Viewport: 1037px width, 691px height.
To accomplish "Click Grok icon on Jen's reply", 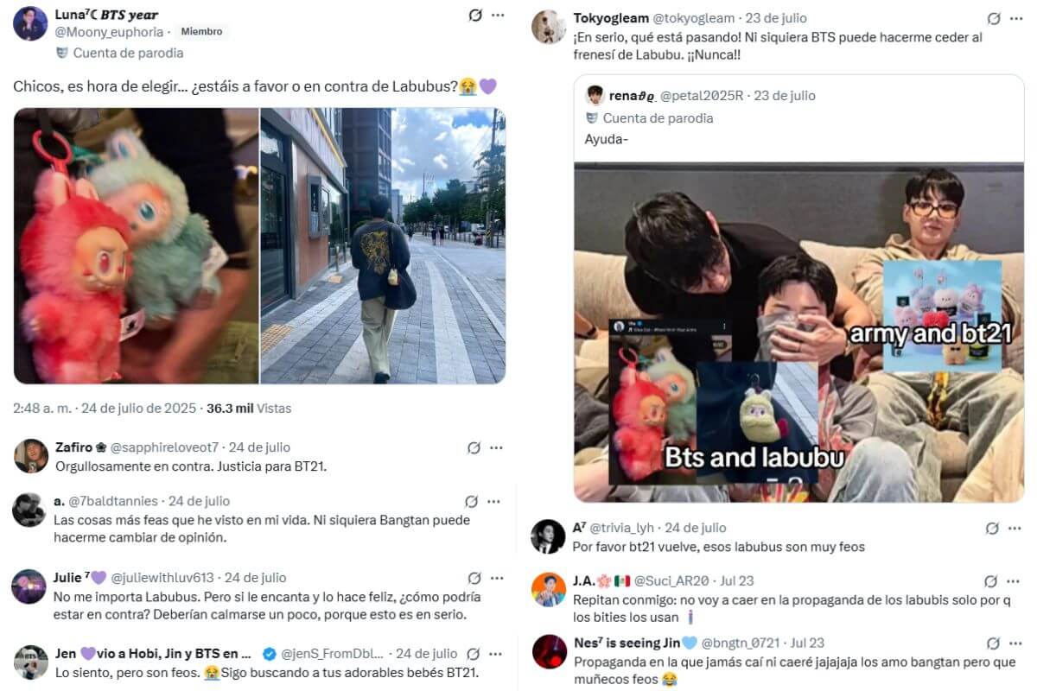I will click(474, 654).
